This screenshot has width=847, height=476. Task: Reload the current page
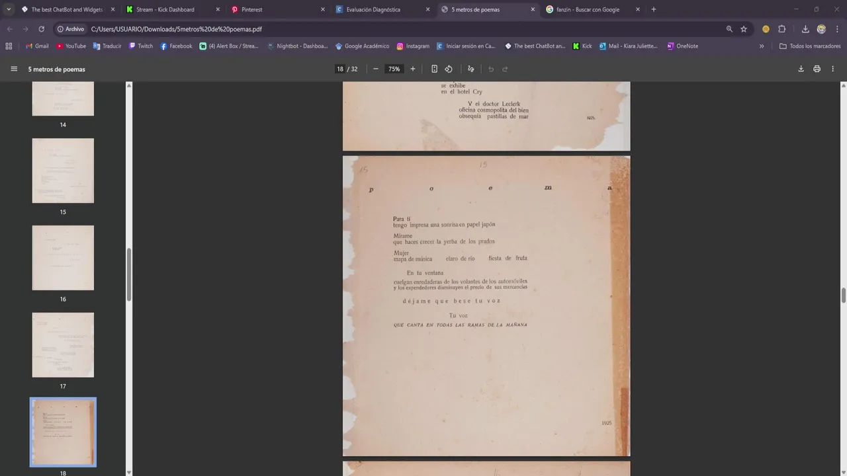(x=41, y=29)
